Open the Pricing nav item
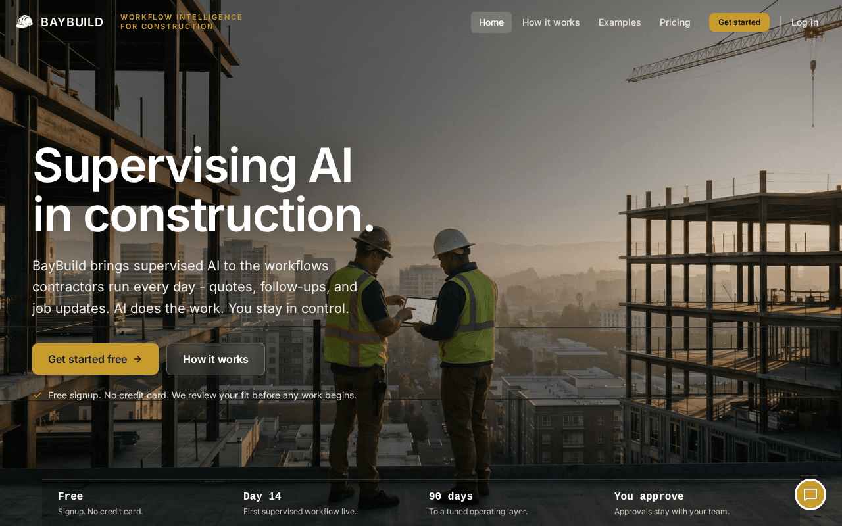Screen dimensions: 842x526 coord(675,22)
